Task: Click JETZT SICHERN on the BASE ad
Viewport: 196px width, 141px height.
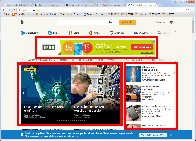Action: click(x=142, y=47)
